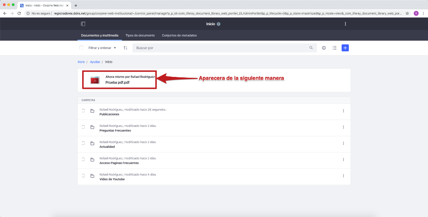This screenshot has height=217, width=428.
Task: Click the search magnifier icon
Action: point(311,48)
